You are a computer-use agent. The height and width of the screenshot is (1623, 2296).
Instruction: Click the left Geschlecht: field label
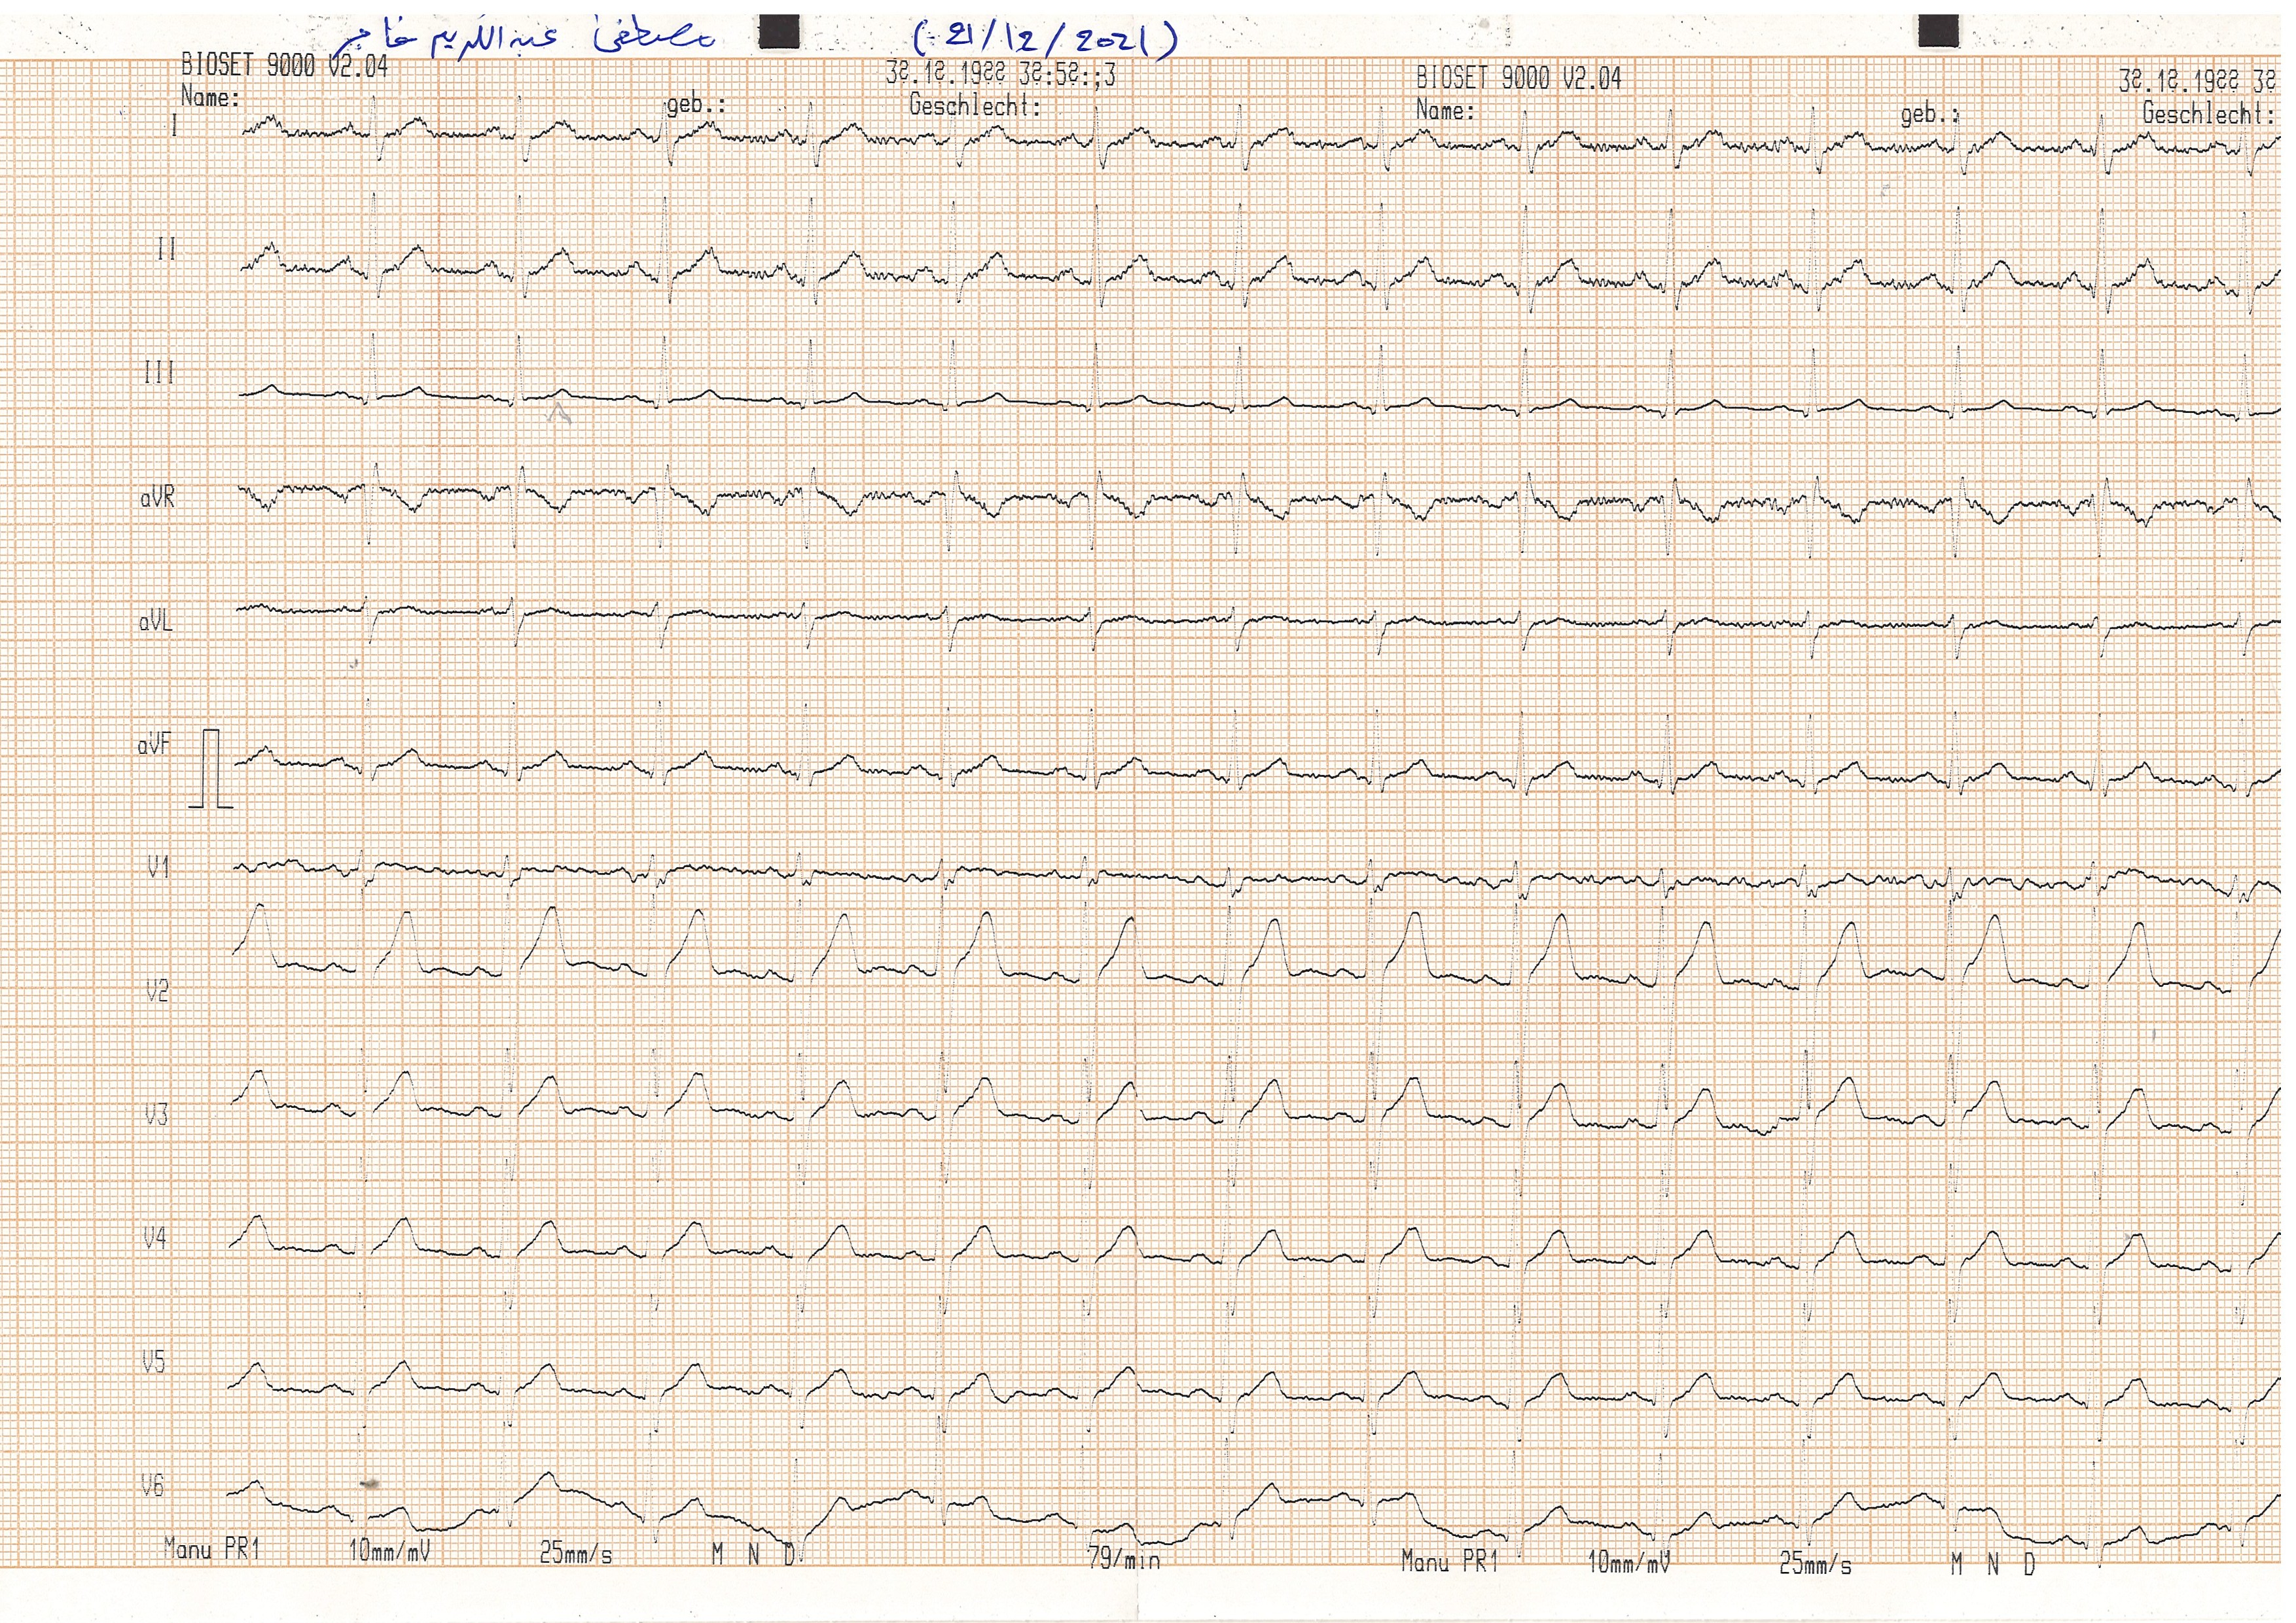pos(974,105)
